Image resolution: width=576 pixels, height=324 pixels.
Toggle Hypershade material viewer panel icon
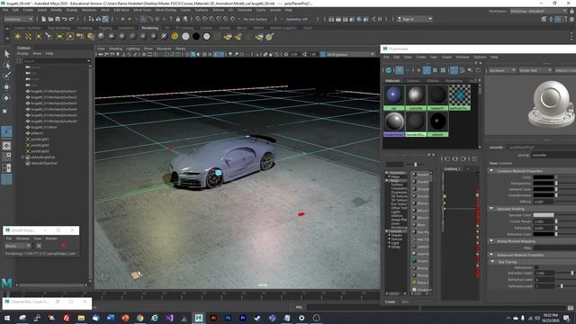[x=454, y=70]
